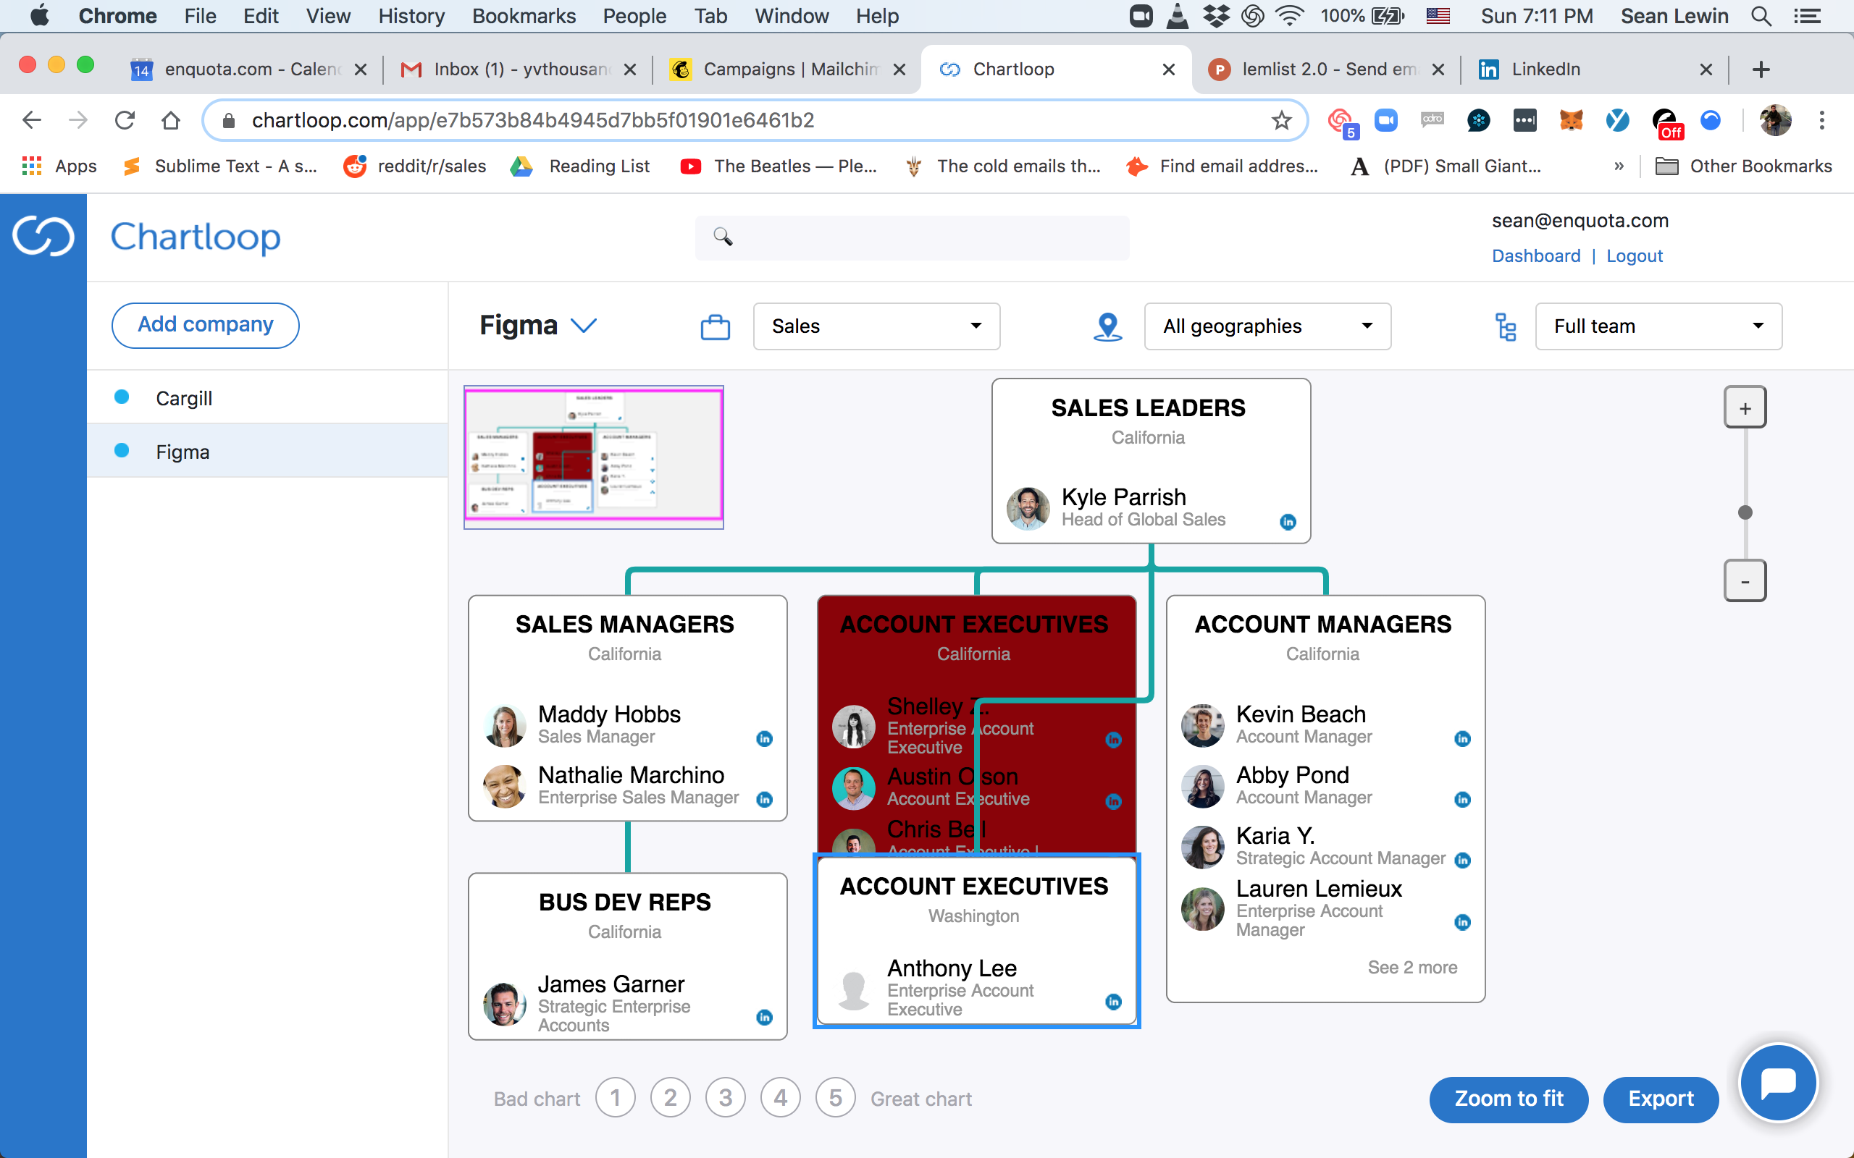Open Nathalie Marchino's LinkedIn icon
The width and height of the screenshot is (1854, 1158).
pos(764,800)
